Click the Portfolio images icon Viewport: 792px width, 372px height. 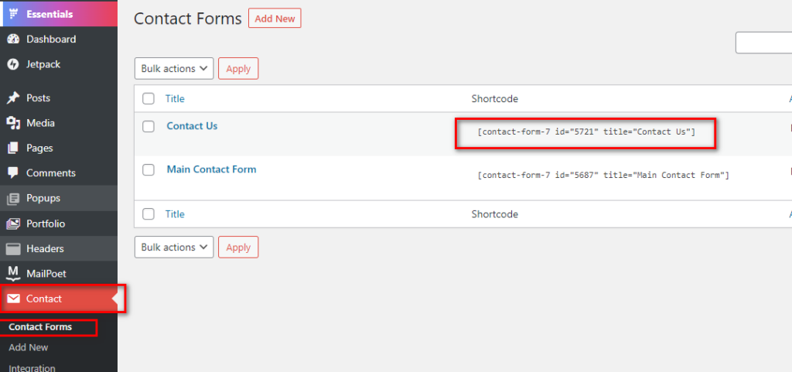click(x=13, y=224)
